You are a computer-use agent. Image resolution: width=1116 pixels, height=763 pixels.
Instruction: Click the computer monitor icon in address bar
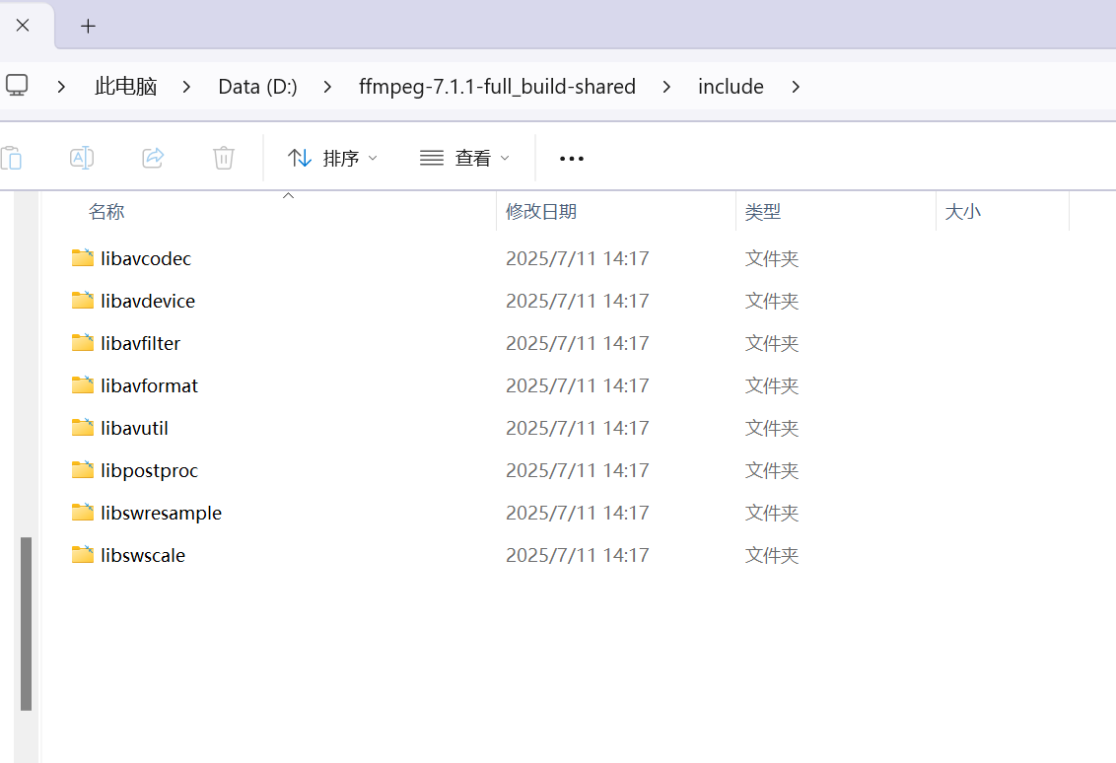click(x=17, y=86)
